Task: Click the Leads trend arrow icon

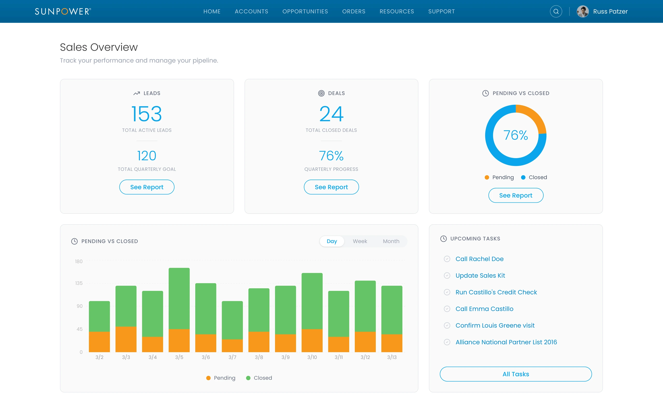Action: point(136,93)
